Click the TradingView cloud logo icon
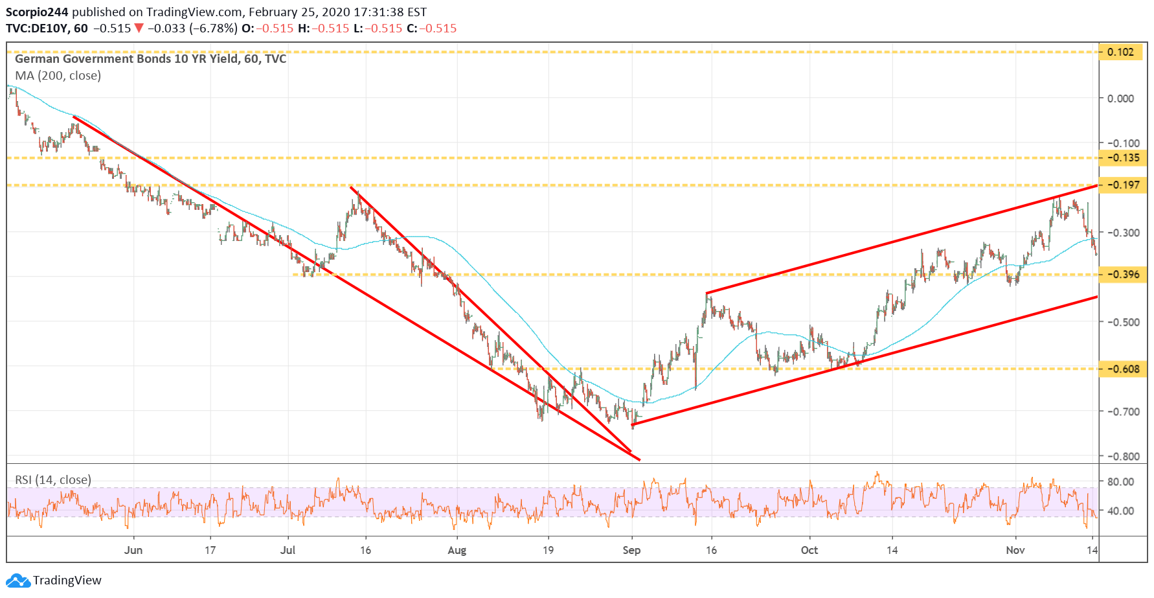Screen dimensions: 1154x598 18,581
